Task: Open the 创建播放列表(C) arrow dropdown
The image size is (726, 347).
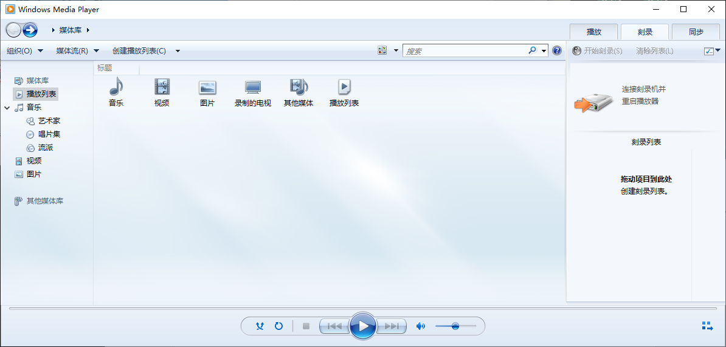Action: point(178,51)
